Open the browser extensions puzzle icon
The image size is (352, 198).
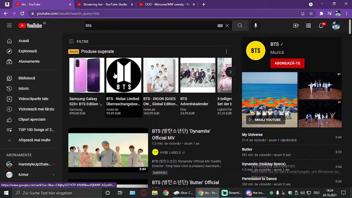(321, 13)
